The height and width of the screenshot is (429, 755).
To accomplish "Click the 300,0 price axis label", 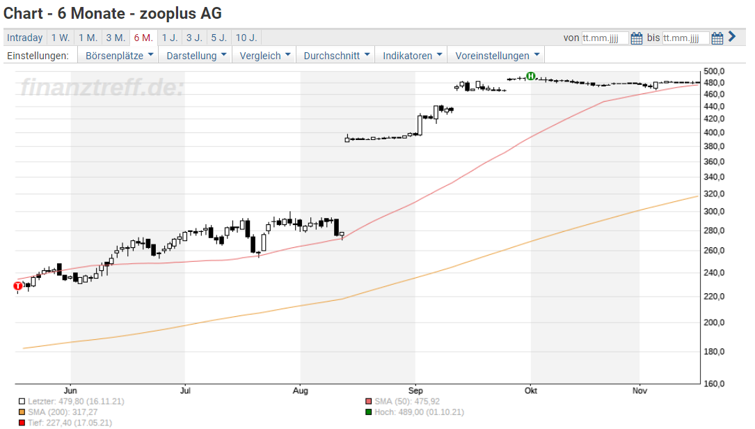I will [x=714, y=212].
